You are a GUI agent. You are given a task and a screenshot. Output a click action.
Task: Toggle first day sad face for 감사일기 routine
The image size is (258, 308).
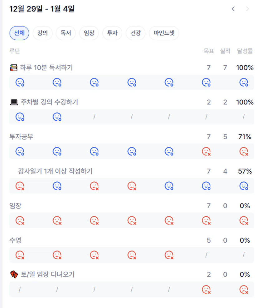20,186
